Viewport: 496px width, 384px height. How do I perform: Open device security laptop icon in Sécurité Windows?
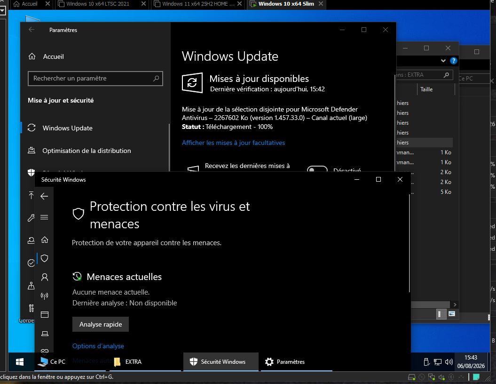tap(45, 334)
